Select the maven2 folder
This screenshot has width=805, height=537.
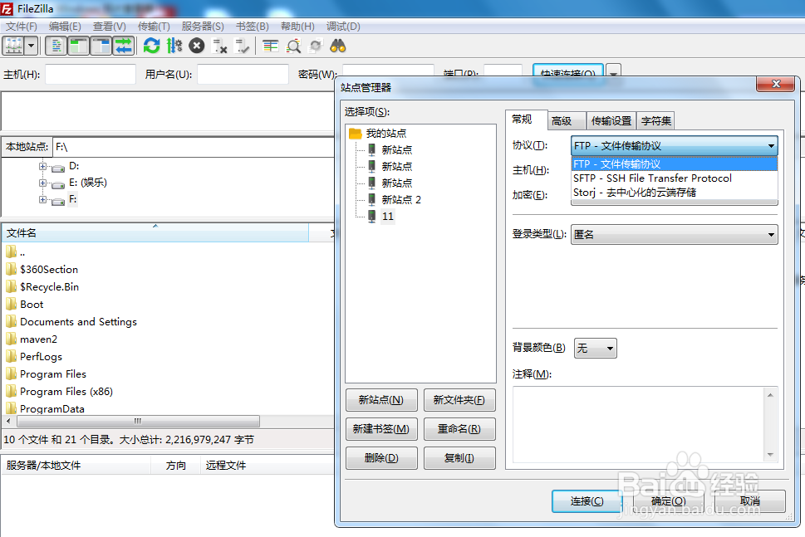click(x=38, y=339)
